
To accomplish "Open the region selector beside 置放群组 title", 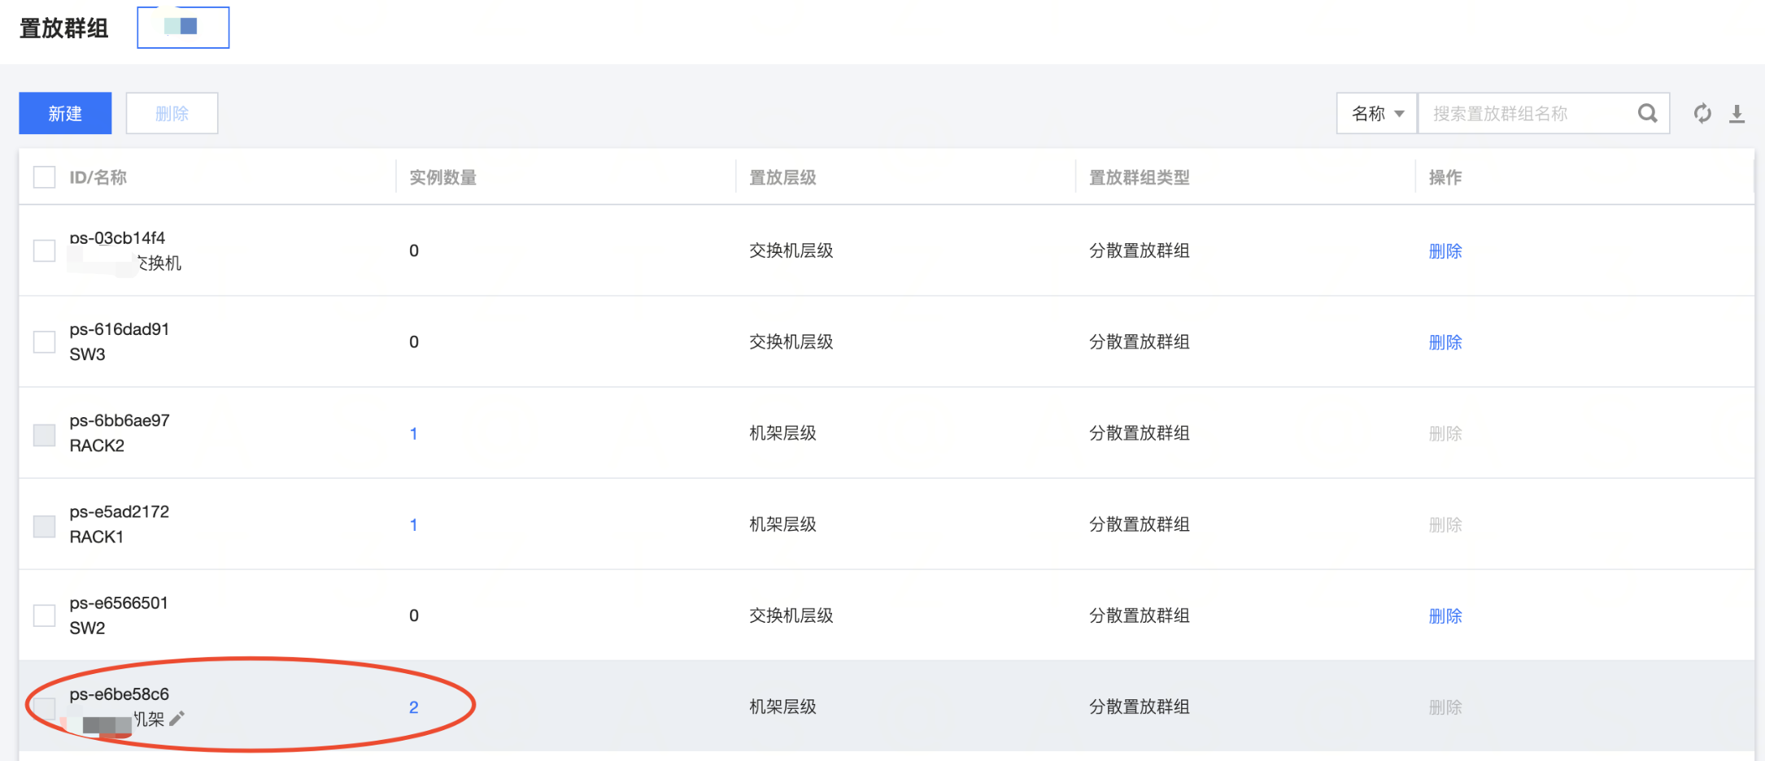I will pyautogui.click(x=183, y=28).
